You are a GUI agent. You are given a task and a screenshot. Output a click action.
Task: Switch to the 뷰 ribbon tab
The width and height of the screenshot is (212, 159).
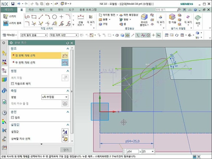(x=51, y=10)
